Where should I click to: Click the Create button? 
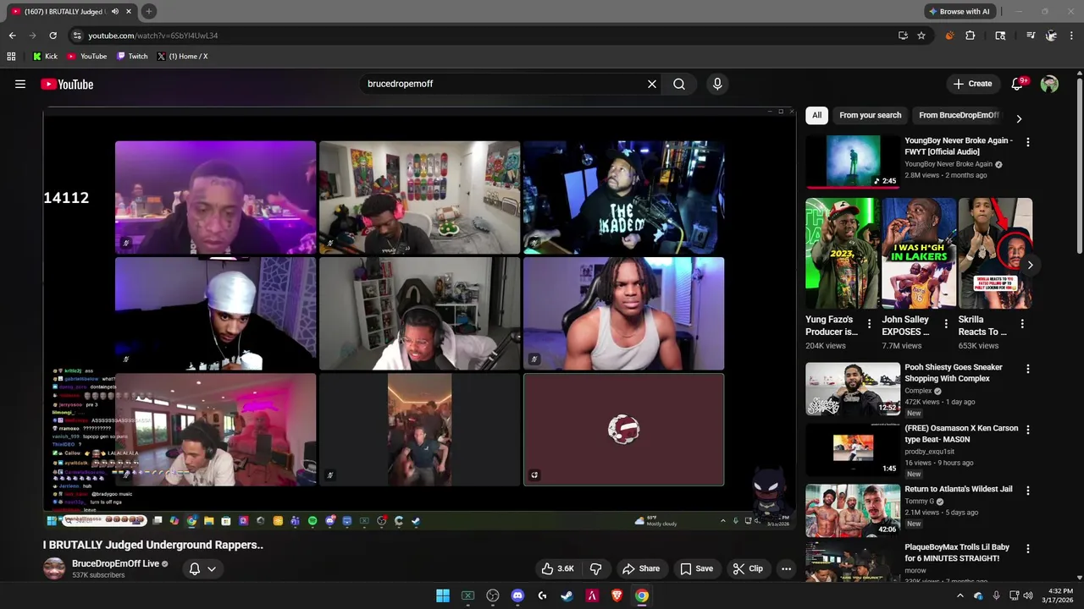(972, 84)
